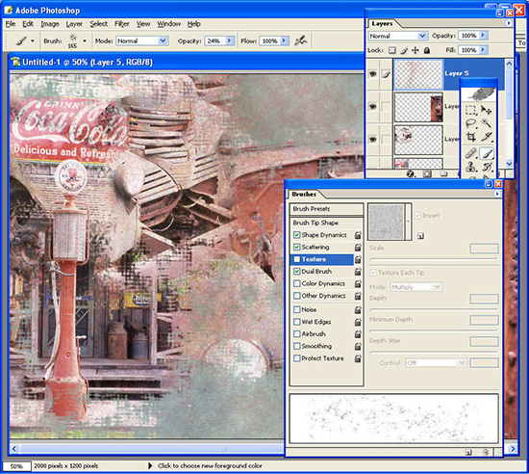Enable the Wet Edges checkbox
Viewport: 529px width, 474px height.
[297, 322]
